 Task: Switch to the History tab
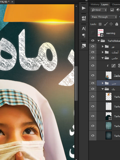point(95,4)
